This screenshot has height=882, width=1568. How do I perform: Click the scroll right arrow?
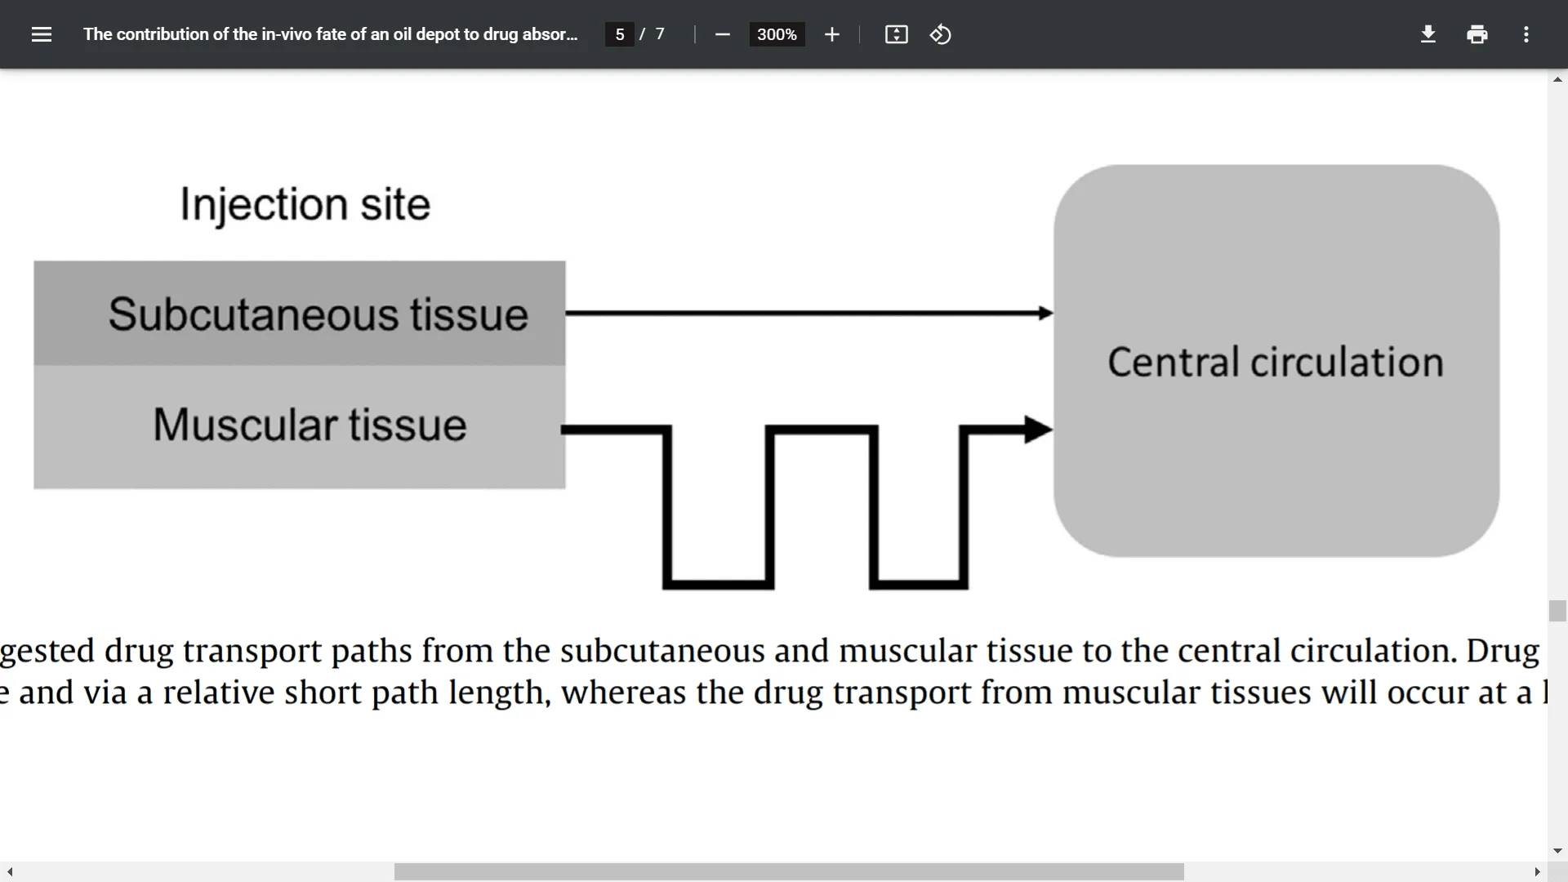tap(1537, 871)
